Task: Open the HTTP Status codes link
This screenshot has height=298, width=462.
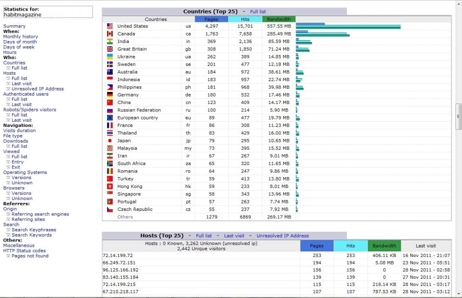Action: click(25, 250)
